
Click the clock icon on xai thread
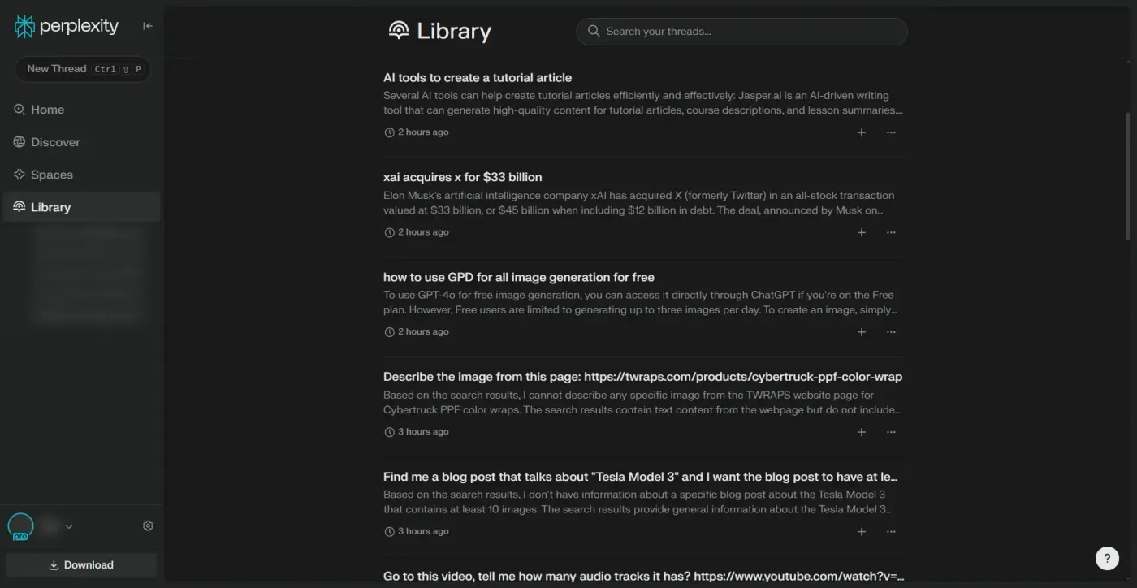(389, 232)
